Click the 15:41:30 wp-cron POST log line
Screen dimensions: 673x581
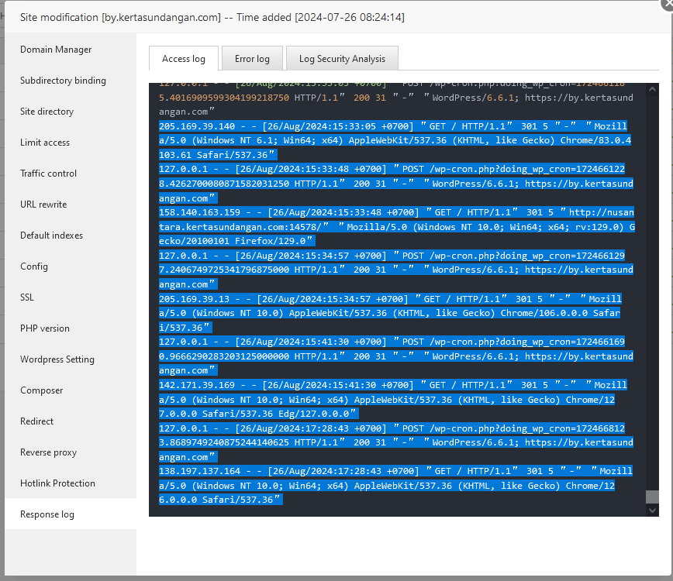(395, 356)
